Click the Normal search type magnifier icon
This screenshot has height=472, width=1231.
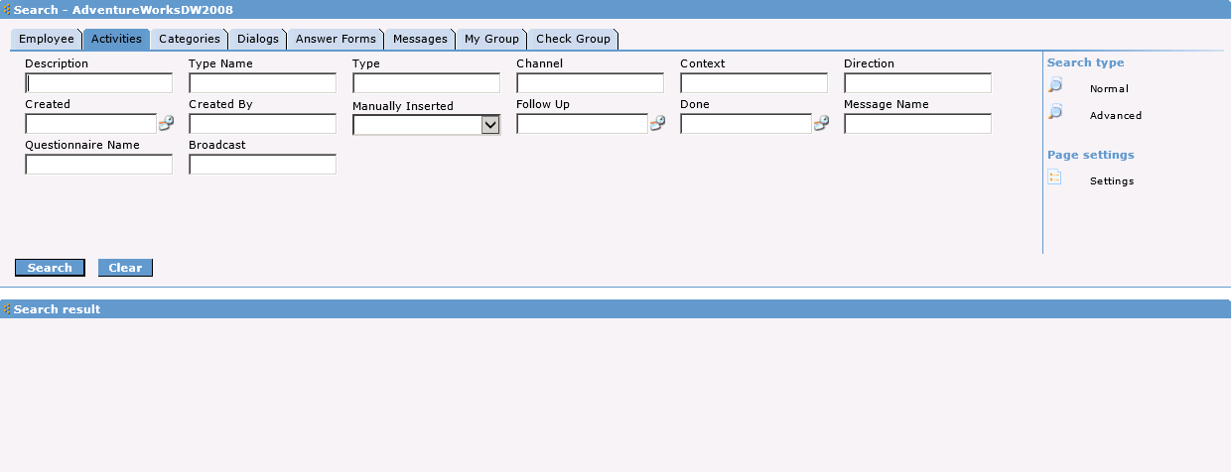point(1055,86)
